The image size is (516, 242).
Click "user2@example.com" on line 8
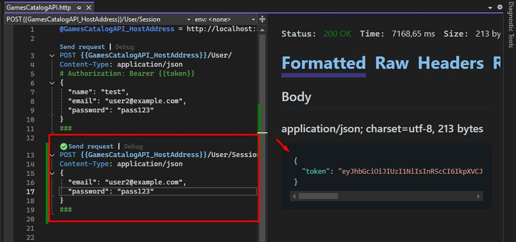(x=143, y=101)
